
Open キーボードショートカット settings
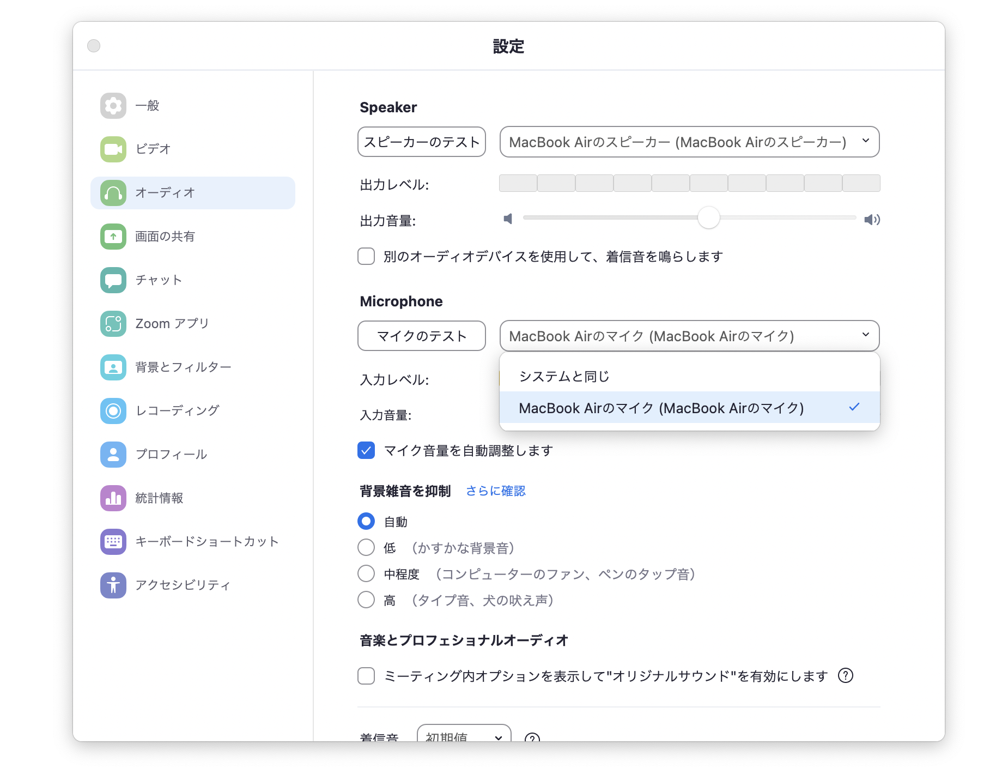pos(193,542)
